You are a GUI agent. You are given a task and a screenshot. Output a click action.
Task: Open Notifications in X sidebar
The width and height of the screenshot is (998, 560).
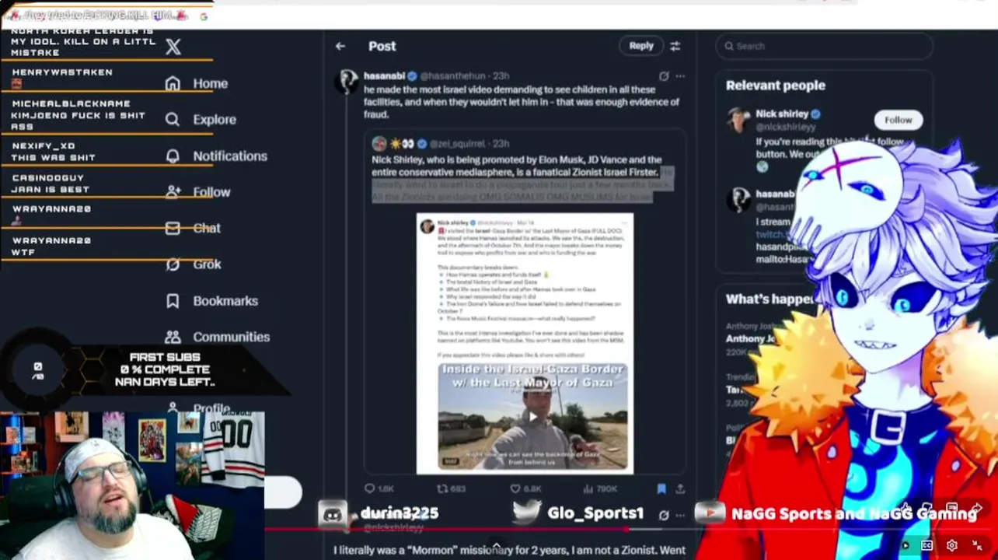[230, 156]
